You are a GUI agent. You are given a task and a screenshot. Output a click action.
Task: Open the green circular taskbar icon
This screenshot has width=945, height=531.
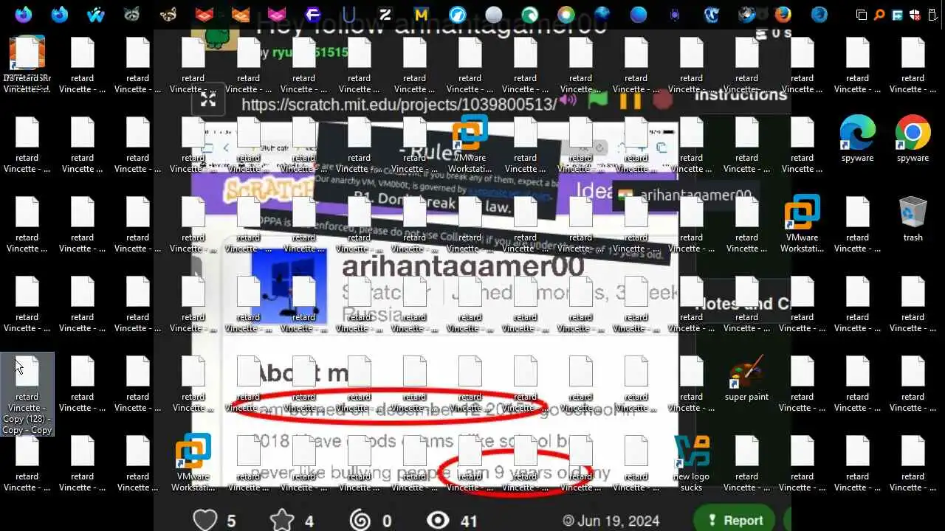pyautogui.click(x=530, y=14)
